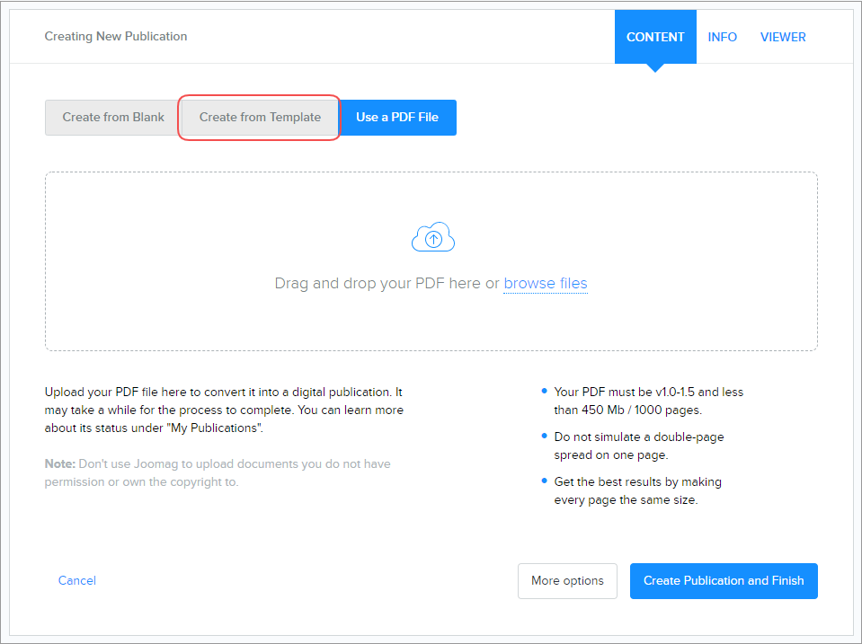Expand More options
The width and height of the screenshot is (862, 644).
(567, 581)
